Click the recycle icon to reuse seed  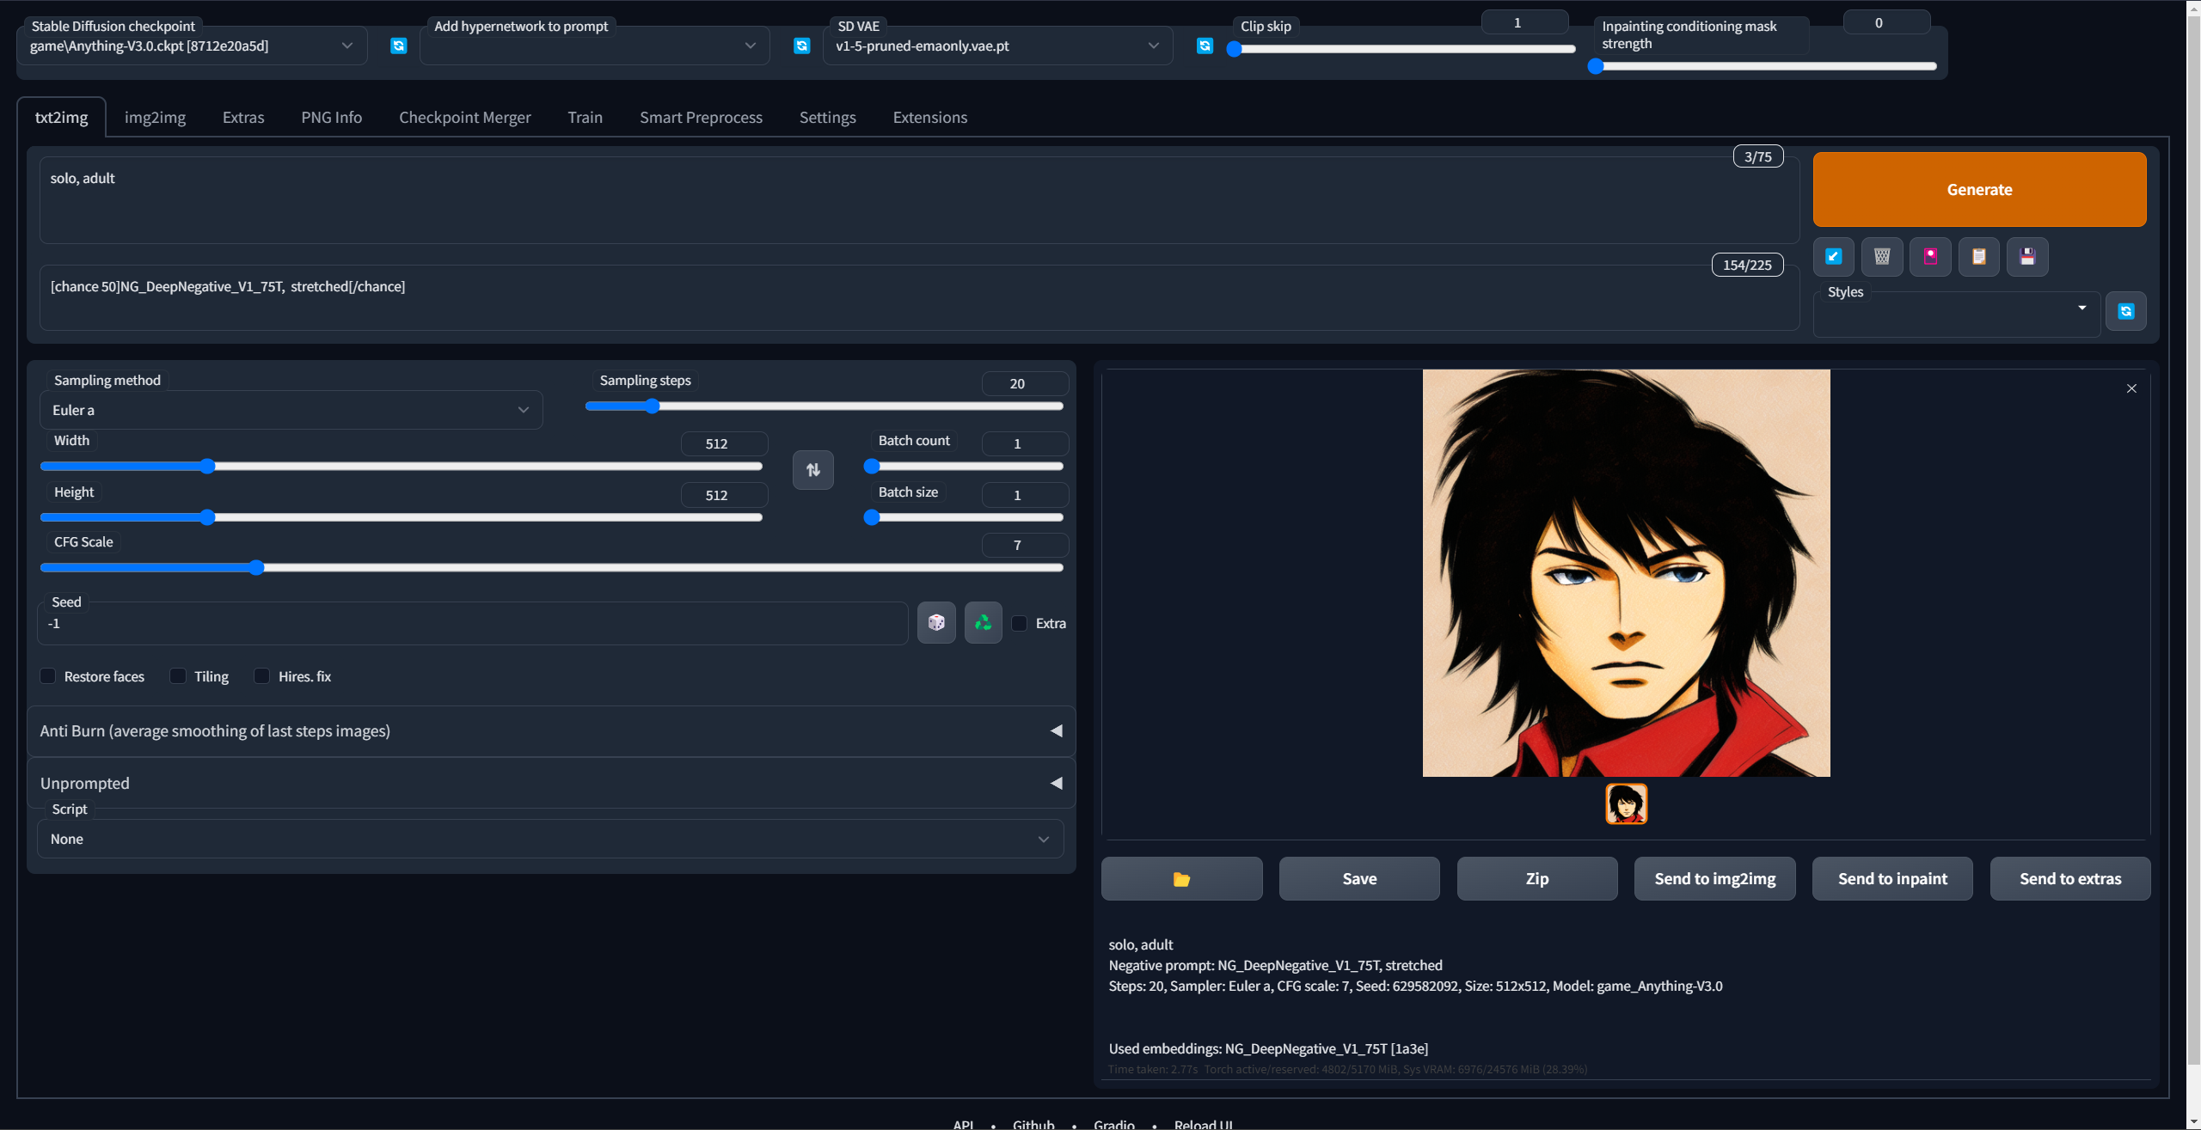point(983,623)
